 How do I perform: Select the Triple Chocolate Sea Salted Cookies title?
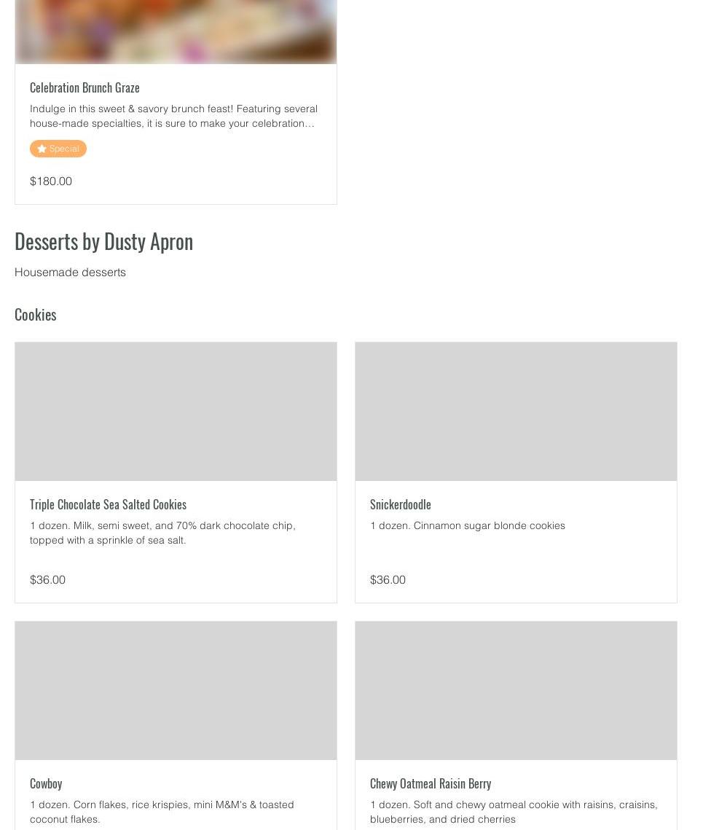[108, 504]
